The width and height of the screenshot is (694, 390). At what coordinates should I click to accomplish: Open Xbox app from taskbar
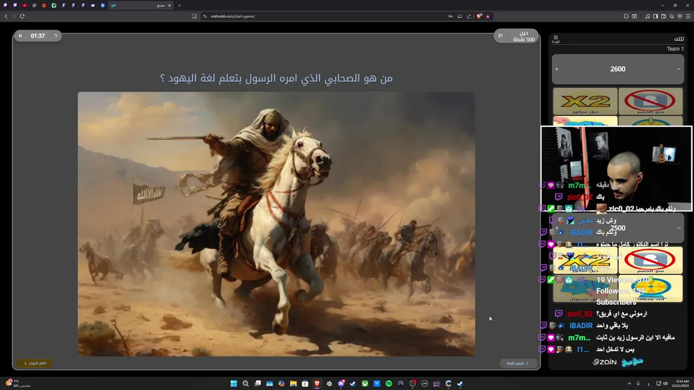point(365,383)
